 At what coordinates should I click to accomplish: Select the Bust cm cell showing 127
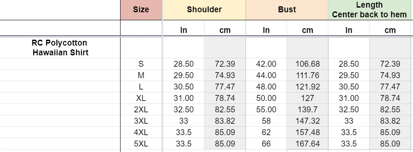coord(307,98)
